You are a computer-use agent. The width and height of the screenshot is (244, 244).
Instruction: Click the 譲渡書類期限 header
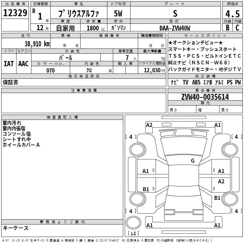(152, 36)
